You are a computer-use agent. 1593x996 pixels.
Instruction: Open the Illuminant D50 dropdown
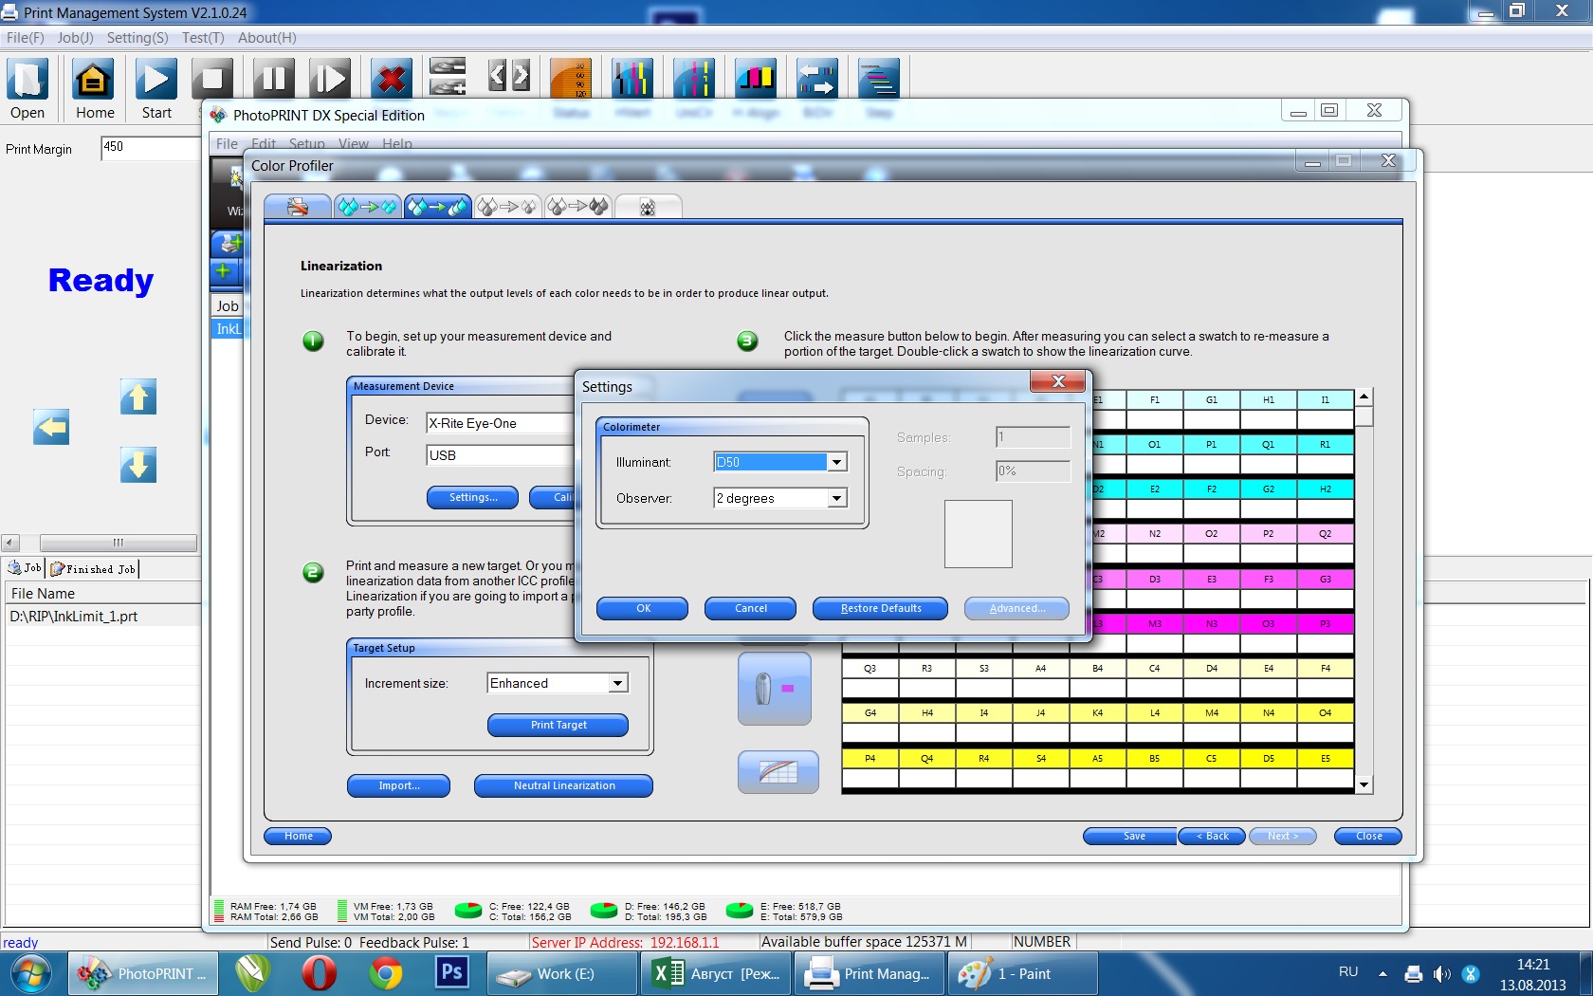click(836, 462)
